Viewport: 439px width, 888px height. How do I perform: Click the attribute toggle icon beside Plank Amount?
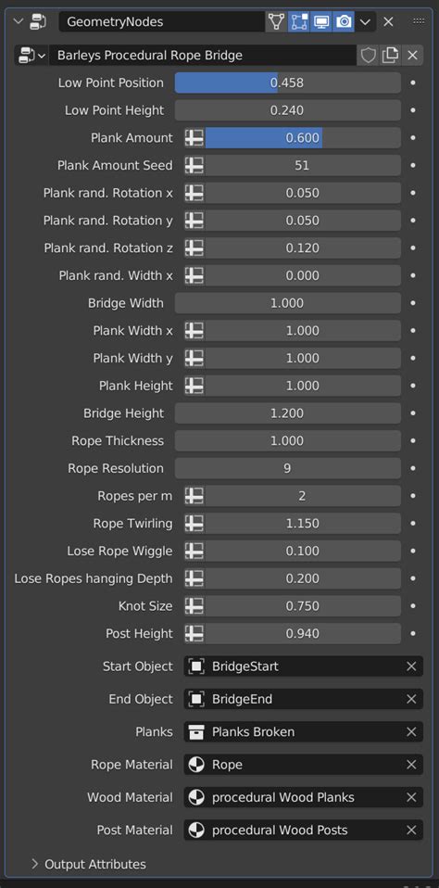point(194,137)
